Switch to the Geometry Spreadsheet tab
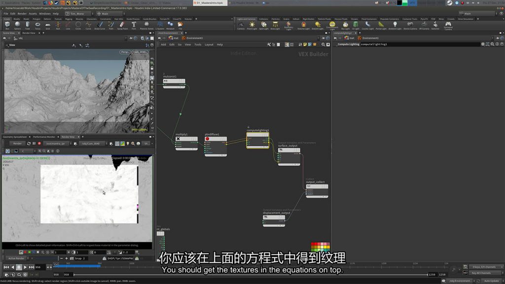The height and width of the screenshot is (284, 505). click(x=16, y=137)
